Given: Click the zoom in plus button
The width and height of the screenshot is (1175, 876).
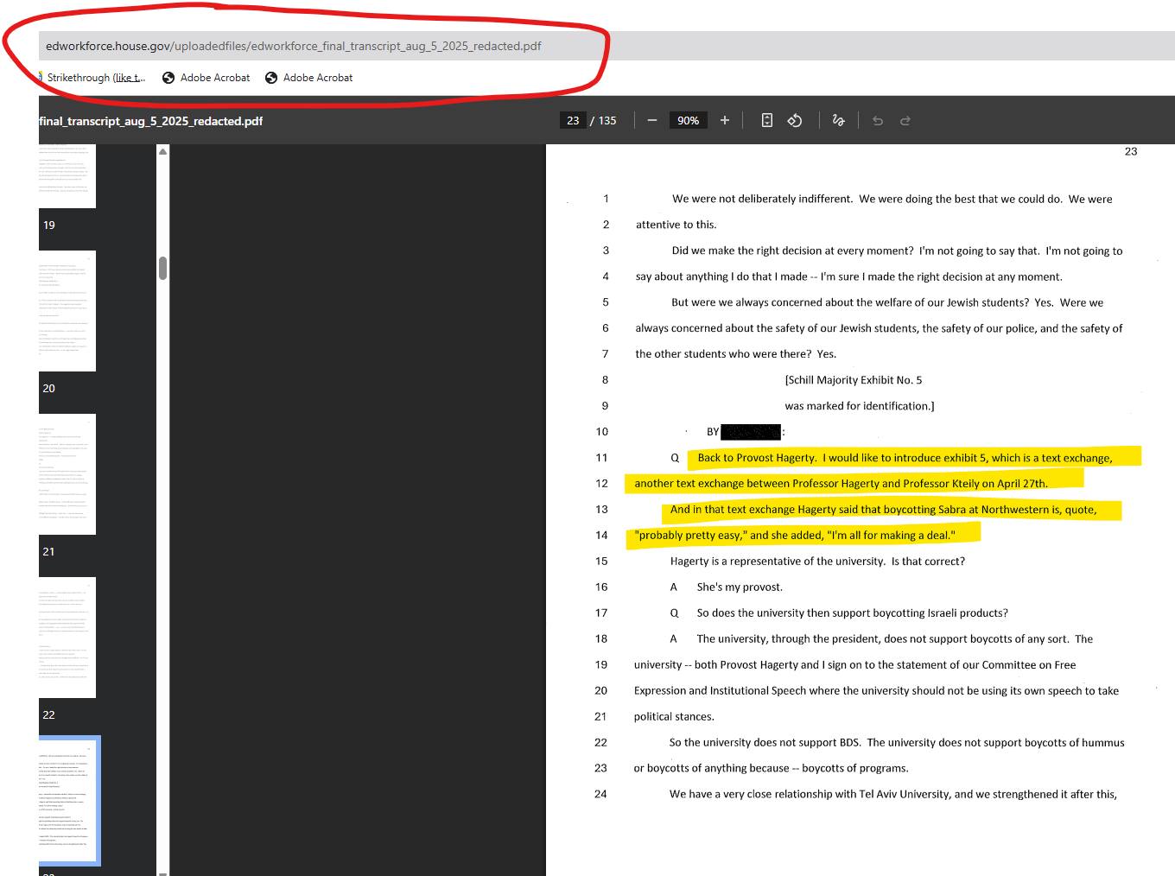Looking at the screenshot, I should 725,121.
